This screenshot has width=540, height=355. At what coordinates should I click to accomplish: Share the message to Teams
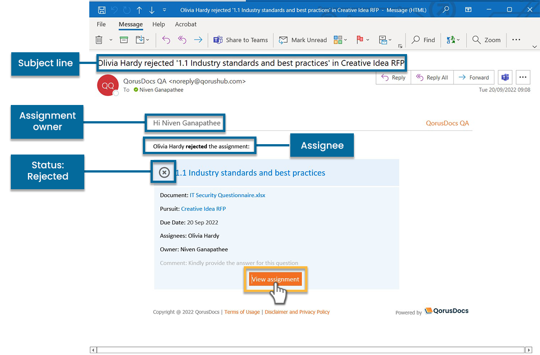pyautogui.click(x=240, y=40)
